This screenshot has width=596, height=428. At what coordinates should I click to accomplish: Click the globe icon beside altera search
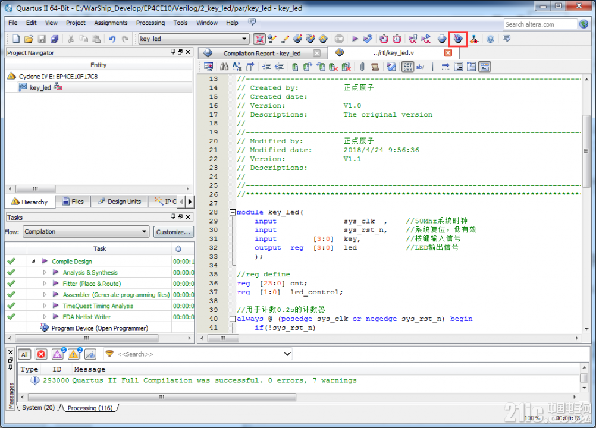584,24
